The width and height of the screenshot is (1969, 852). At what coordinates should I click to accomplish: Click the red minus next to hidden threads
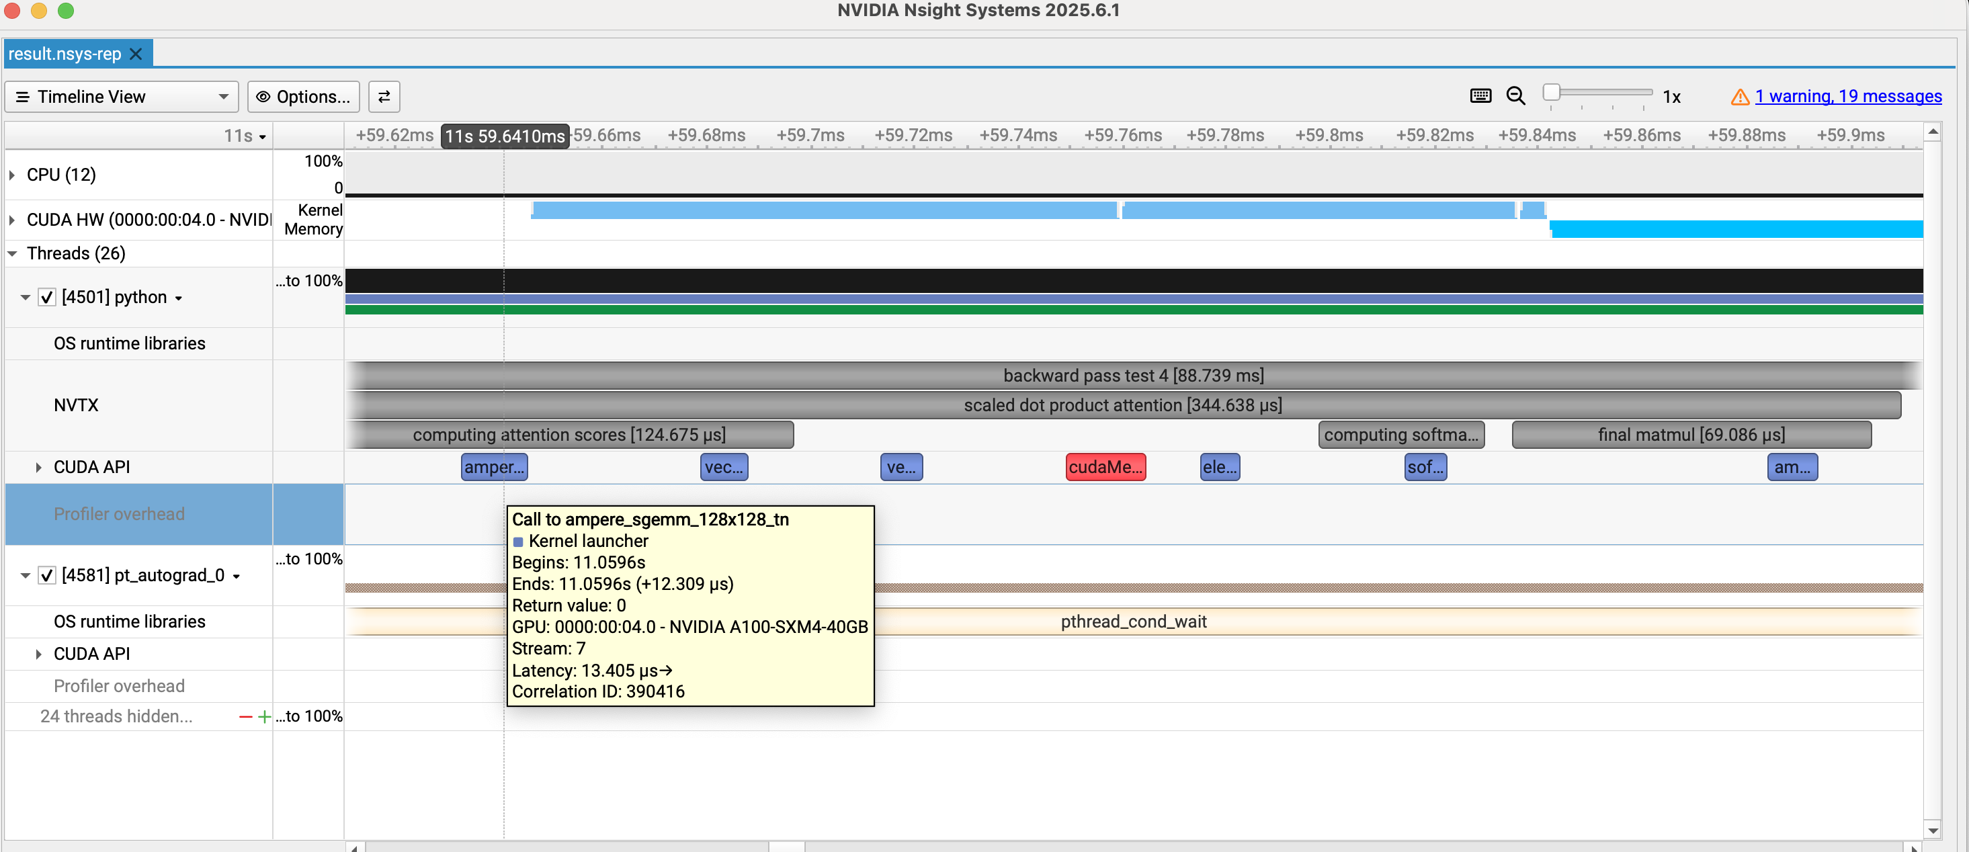245,717
